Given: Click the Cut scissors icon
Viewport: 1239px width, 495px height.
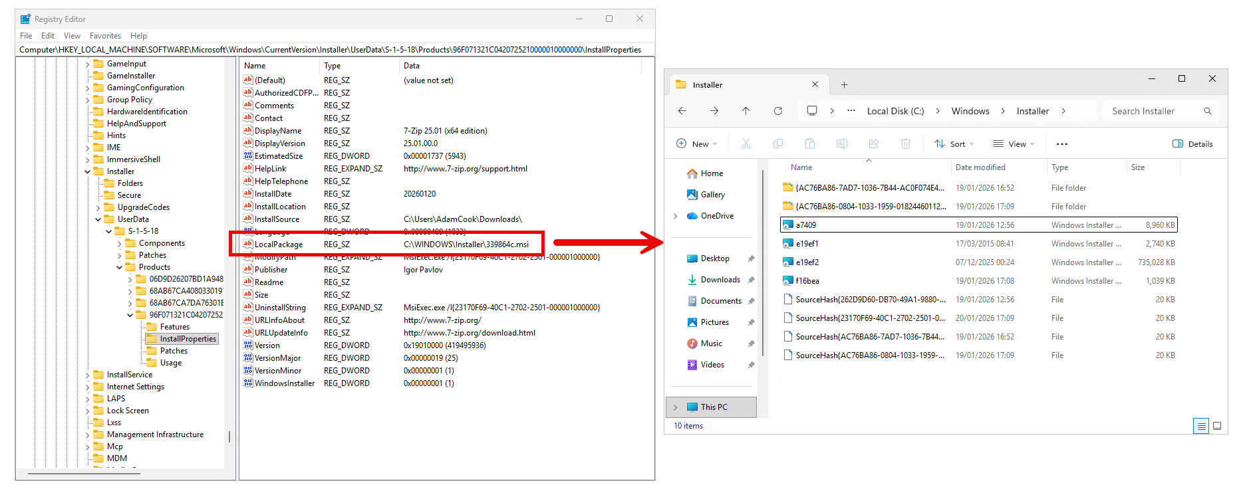Looking at the screenshot, I should click(746, 144).
